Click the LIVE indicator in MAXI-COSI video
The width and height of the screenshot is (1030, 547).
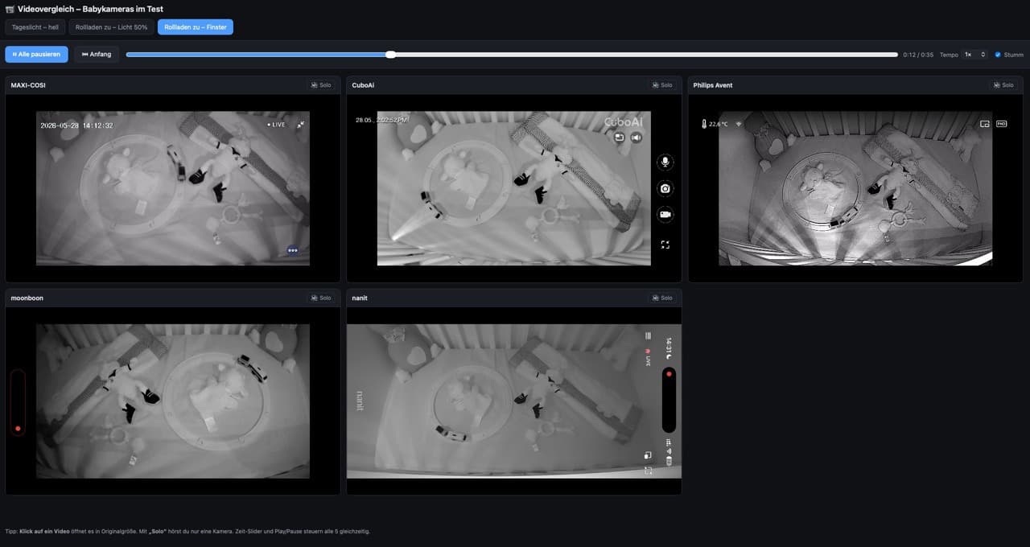tap(277, 125)
